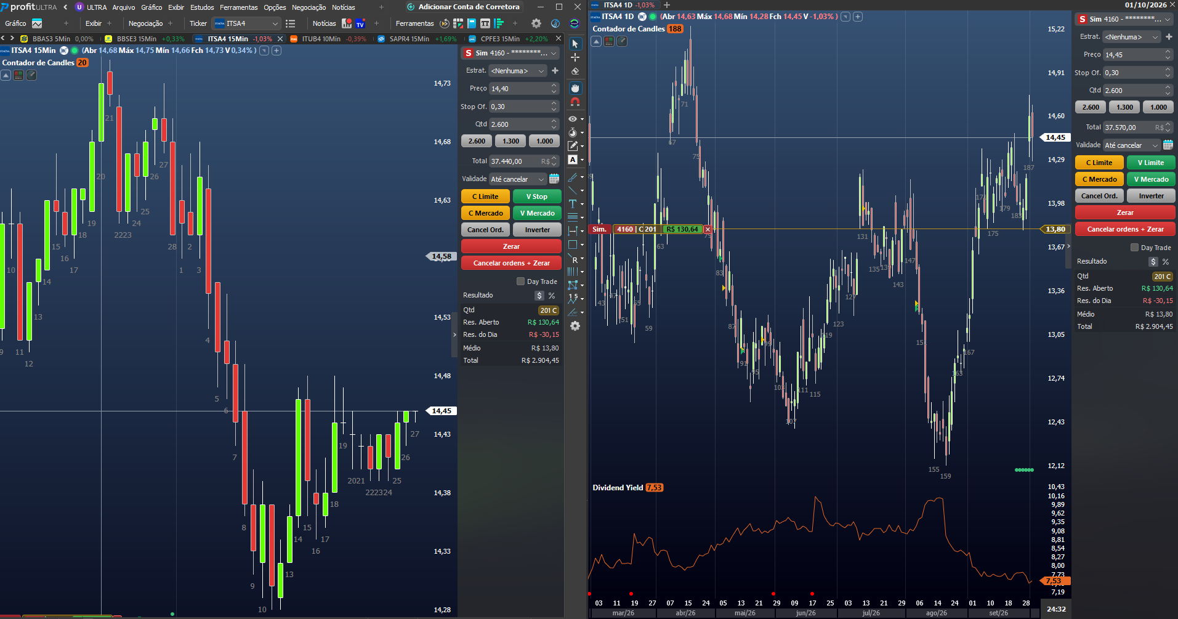The height and width of the screenshot is (619, 1178).
Task: Expand the Estrat. dropdown in right order panel
Action: pyautogui.click(x=1131, y=37)
